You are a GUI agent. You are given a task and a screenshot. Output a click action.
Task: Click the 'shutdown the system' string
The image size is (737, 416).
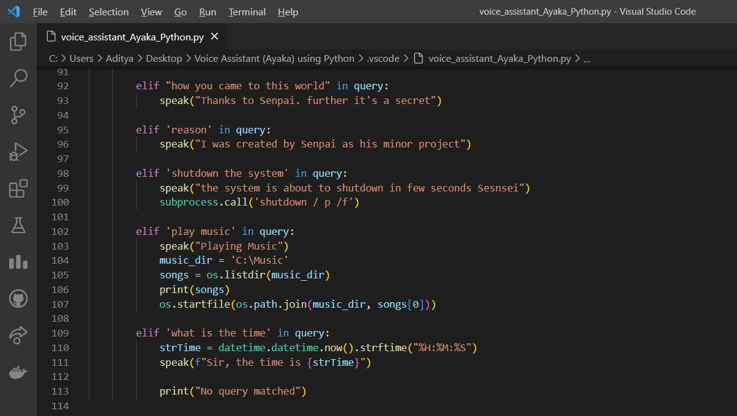pos(228,174)
